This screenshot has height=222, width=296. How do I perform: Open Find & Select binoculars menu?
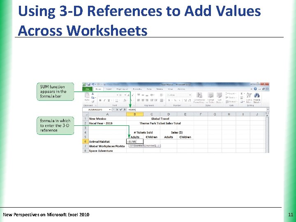click(x=257, y=98)
